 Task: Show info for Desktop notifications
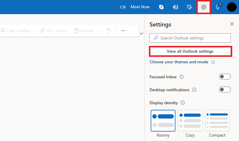coord(194,89)
